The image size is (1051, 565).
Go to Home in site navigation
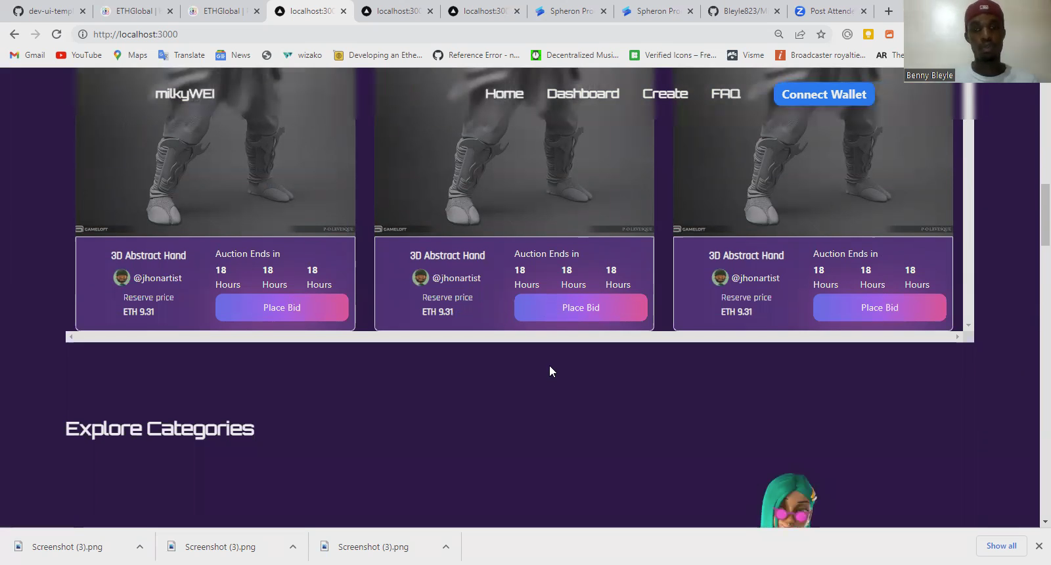coord(504,94)
